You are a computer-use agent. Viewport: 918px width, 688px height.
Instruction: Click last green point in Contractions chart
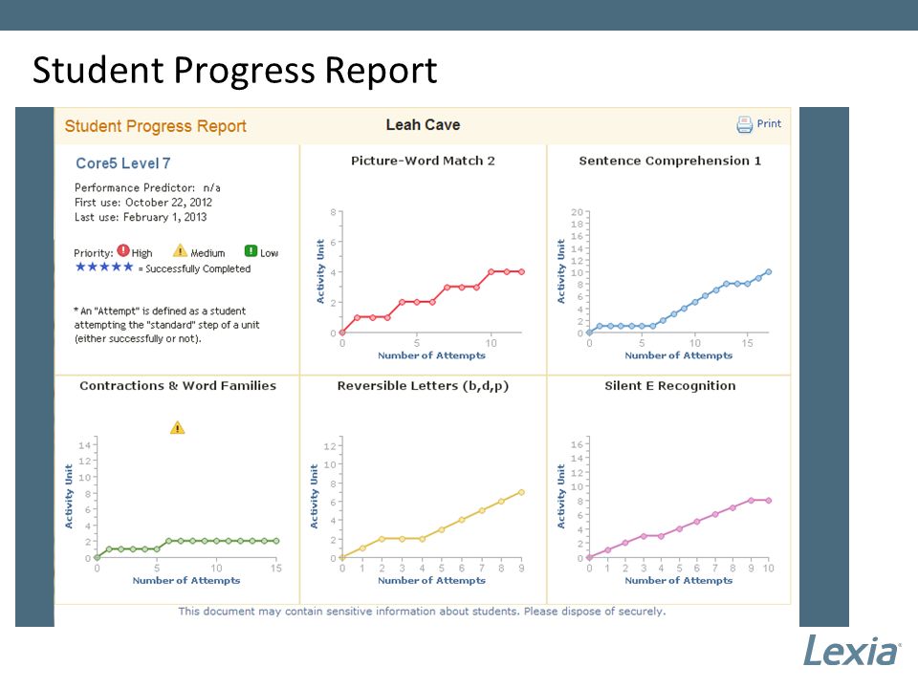(x=276, y=541)
